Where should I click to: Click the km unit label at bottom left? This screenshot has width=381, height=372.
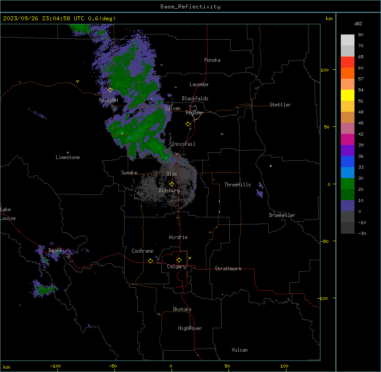point(7,367)
